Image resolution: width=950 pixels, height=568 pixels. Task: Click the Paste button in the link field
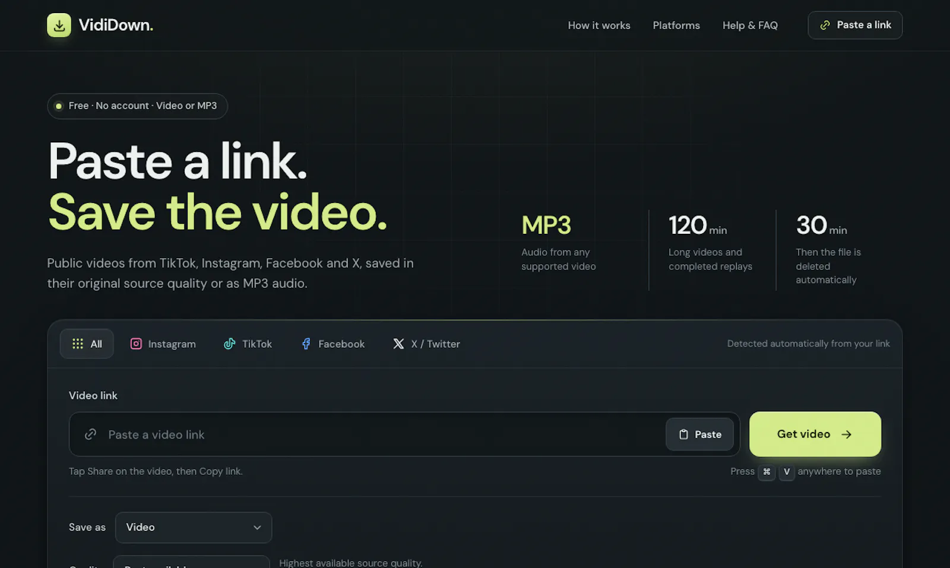click(x=699, y=434)
